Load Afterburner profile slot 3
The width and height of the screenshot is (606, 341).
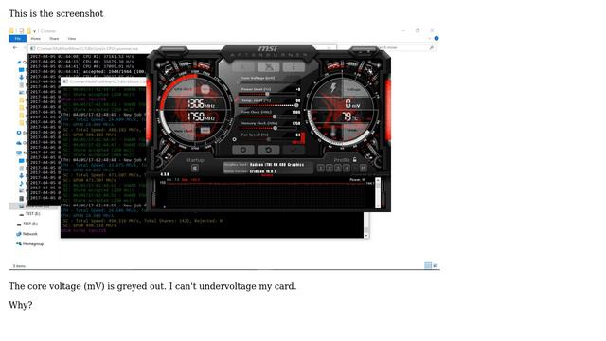click(x=338, y=168)
